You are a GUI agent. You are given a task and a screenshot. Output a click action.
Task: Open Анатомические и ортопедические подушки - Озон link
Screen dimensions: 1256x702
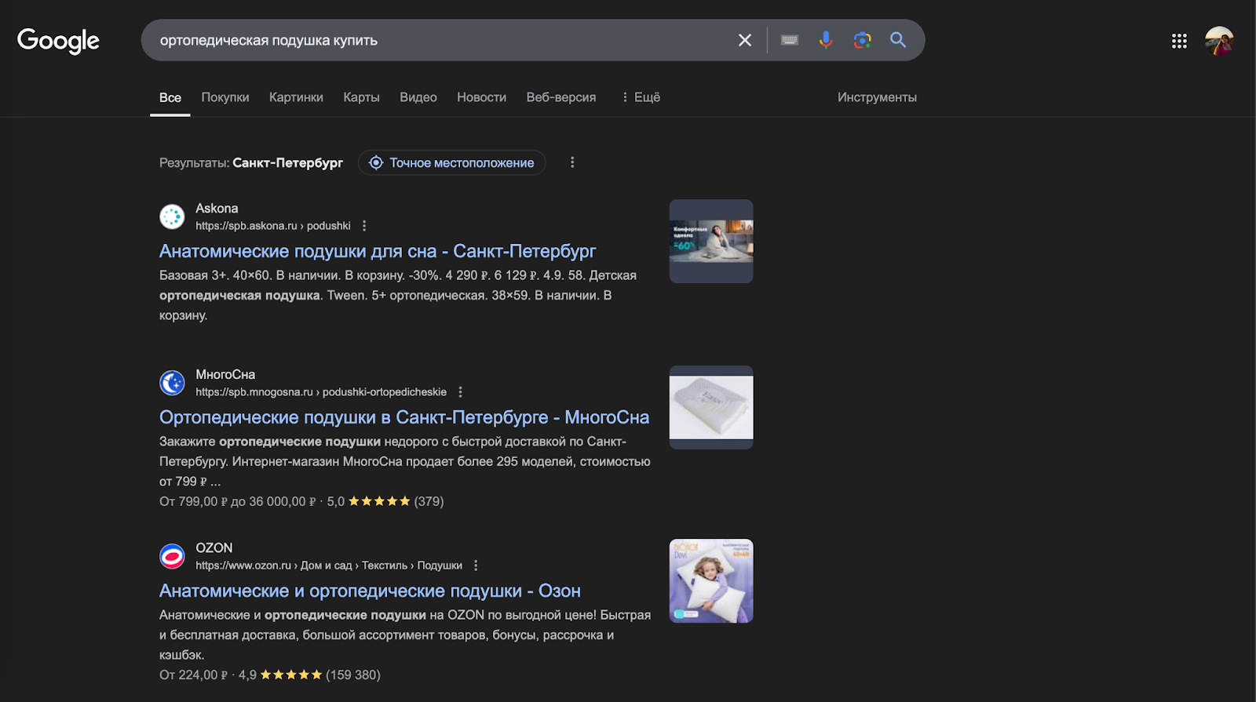tap(370, 591)
